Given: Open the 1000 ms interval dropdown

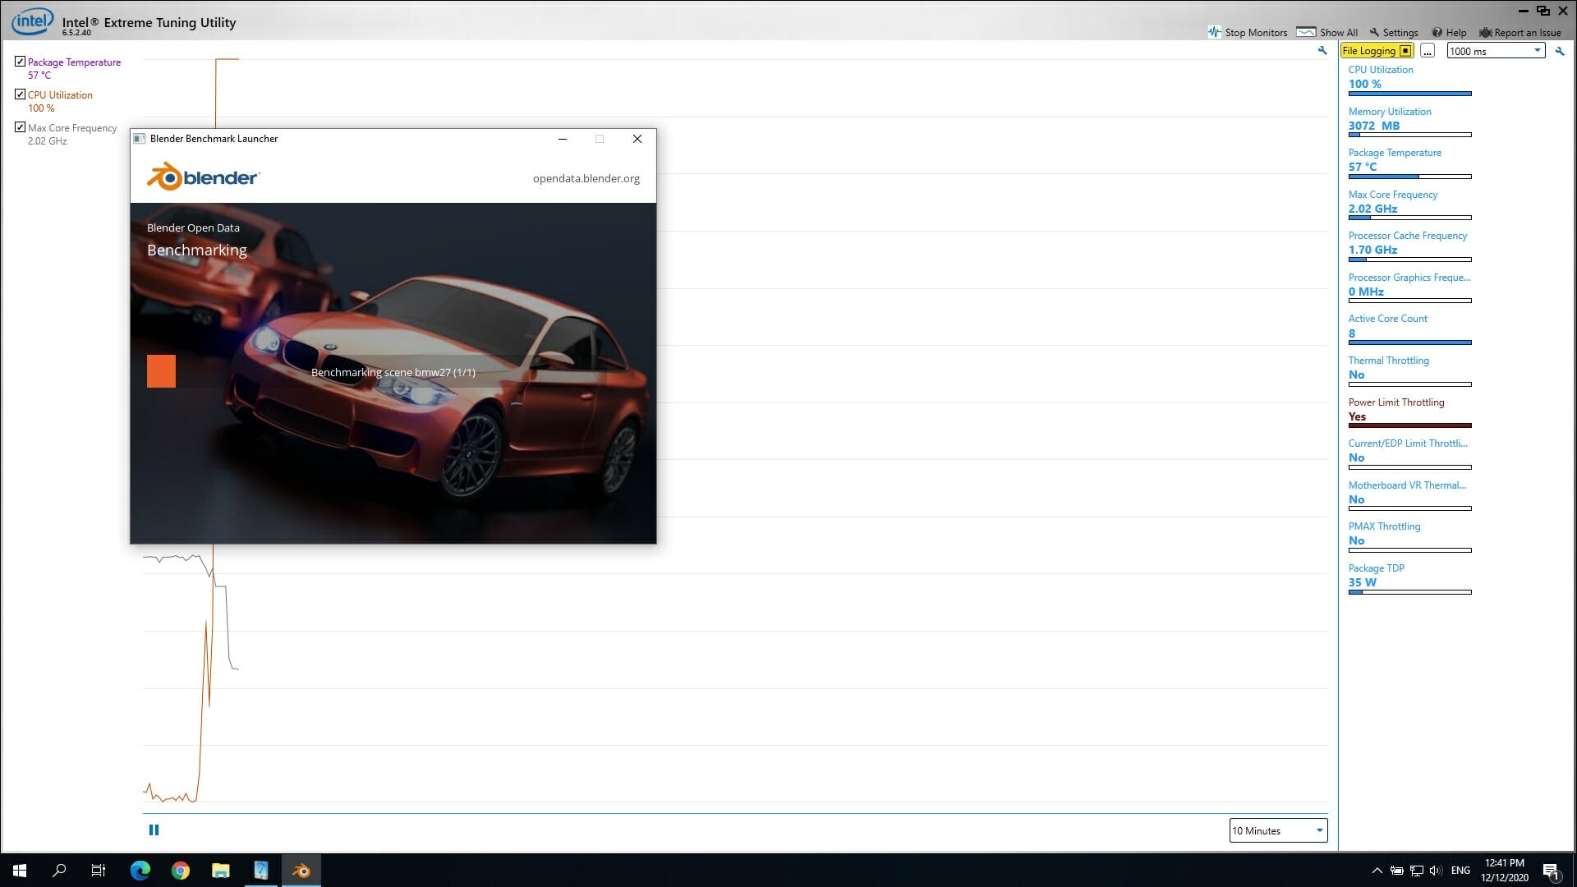Looking at the screenshot, I should coord(1496,51).
